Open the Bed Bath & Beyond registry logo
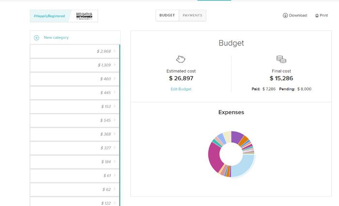This screenshot has width=339, height=206. click(84, 16)
